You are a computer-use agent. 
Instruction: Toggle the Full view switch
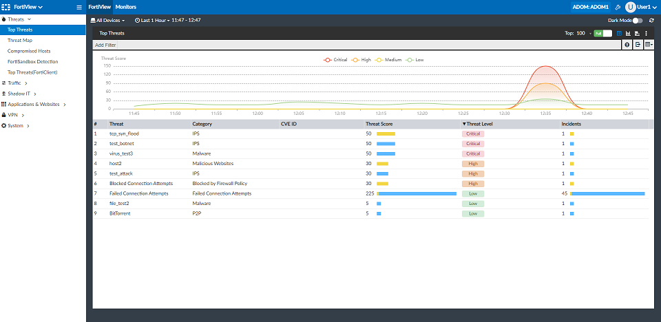(602, 33)
